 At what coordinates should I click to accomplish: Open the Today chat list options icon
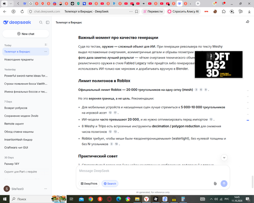point(46,45)
